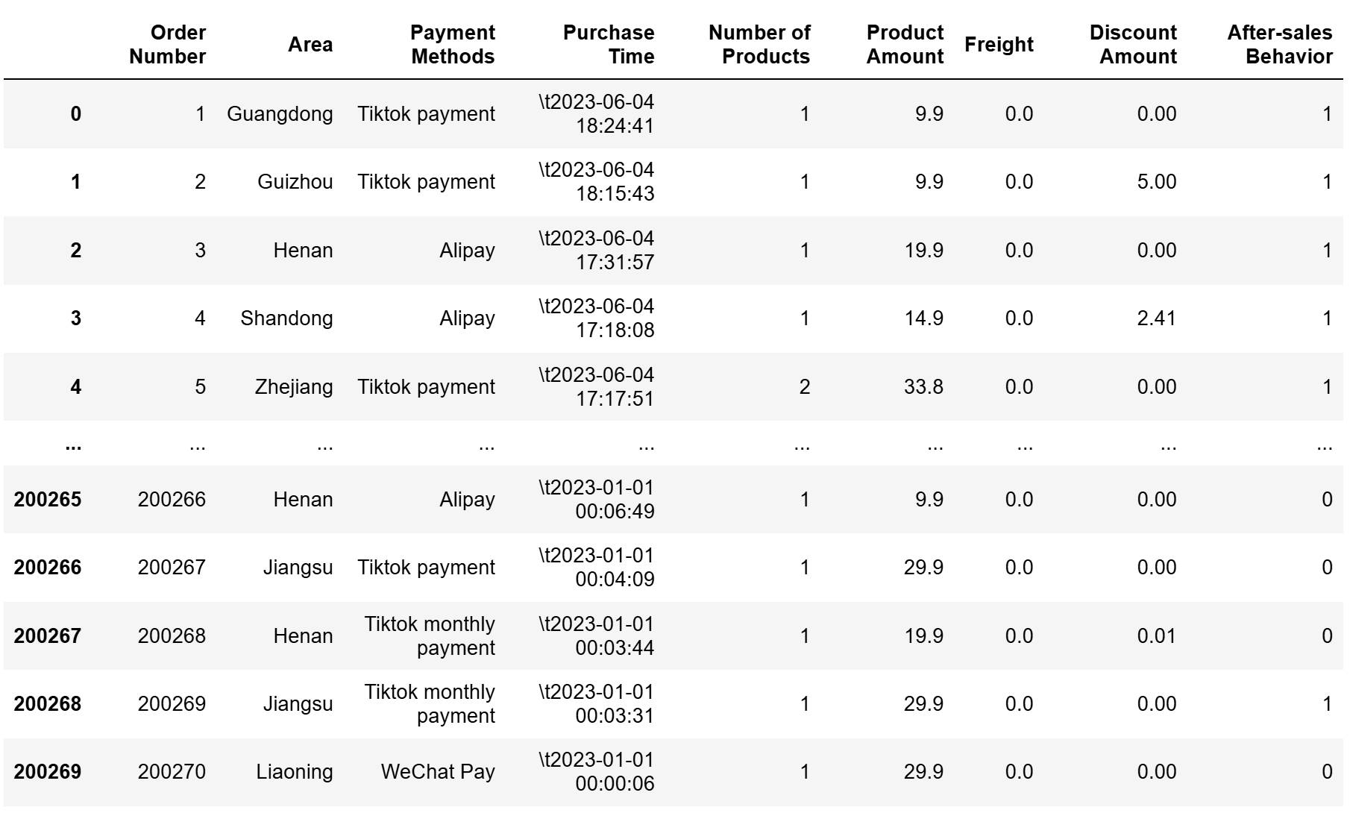Viewport: 1350px width, 813px height.
Task: Click row index 200265
Action: click(x=47, y=500)
